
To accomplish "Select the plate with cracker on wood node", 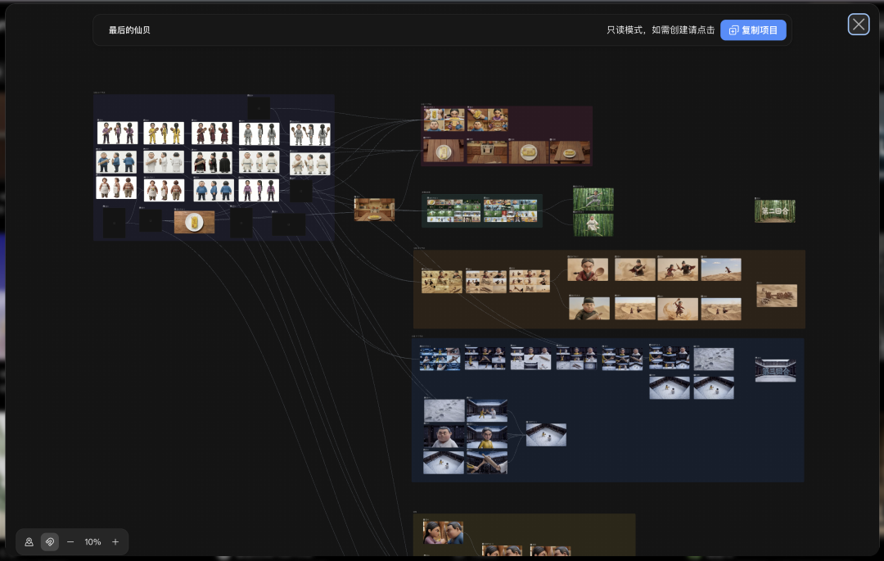I will click(x=194, y=222).
